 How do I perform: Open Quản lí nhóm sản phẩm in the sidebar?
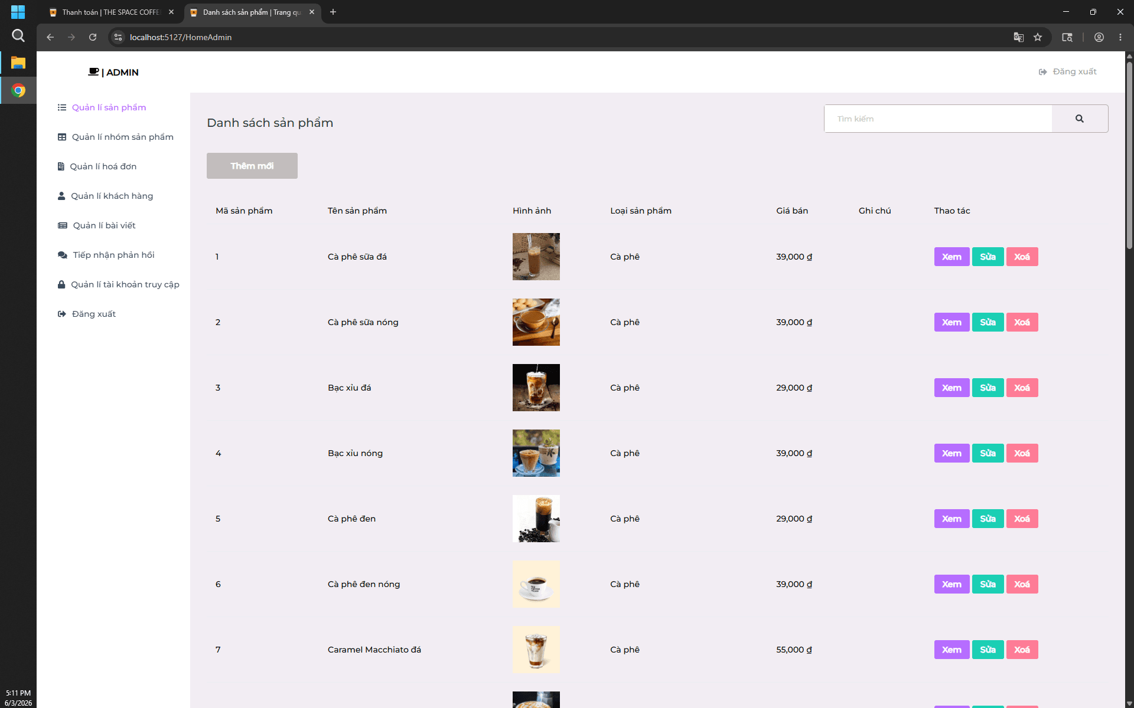(x=116, y=137)
